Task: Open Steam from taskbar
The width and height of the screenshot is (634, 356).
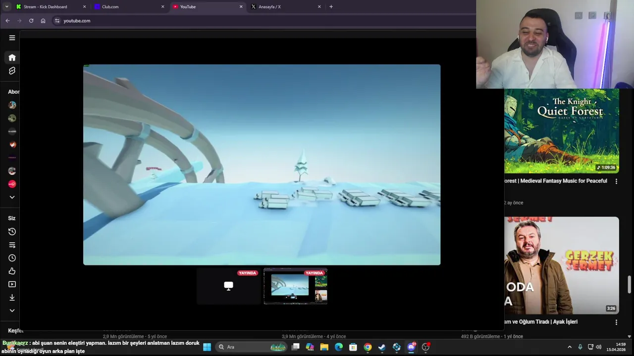Action: [382, 347]
